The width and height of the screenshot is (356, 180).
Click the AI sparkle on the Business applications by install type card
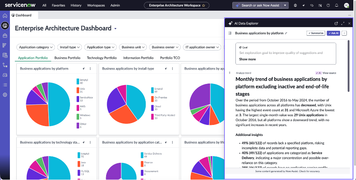pyautogui.click(x=166, y=68)
